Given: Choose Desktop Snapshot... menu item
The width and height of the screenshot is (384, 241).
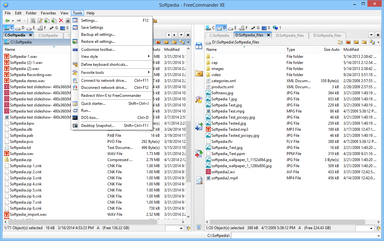Looking at the screenshot, I should [x=111, y=126].
